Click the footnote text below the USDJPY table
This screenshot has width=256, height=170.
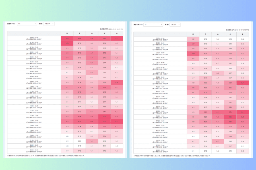(172, 156)
